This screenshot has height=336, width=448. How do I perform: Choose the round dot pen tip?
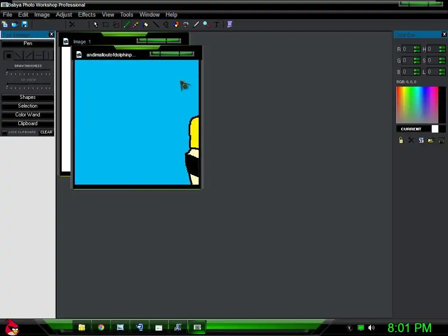9,56
